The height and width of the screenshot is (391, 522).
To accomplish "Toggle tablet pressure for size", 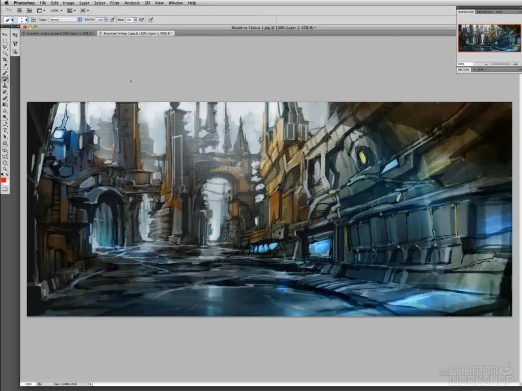I will [151, 20].
